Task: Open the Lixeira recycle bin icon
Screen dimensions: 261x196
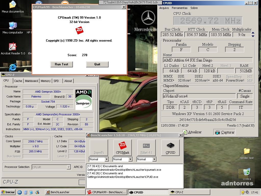Action: click(247, 172)
